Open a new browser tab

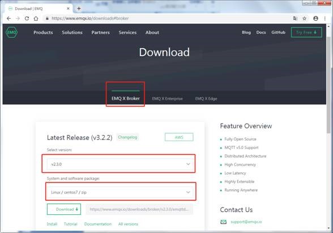click(x=79, y=9)
